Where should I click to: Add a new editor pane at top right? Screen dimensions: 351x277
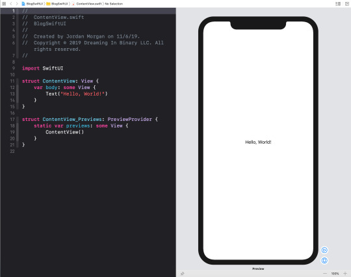coord(347,4)
